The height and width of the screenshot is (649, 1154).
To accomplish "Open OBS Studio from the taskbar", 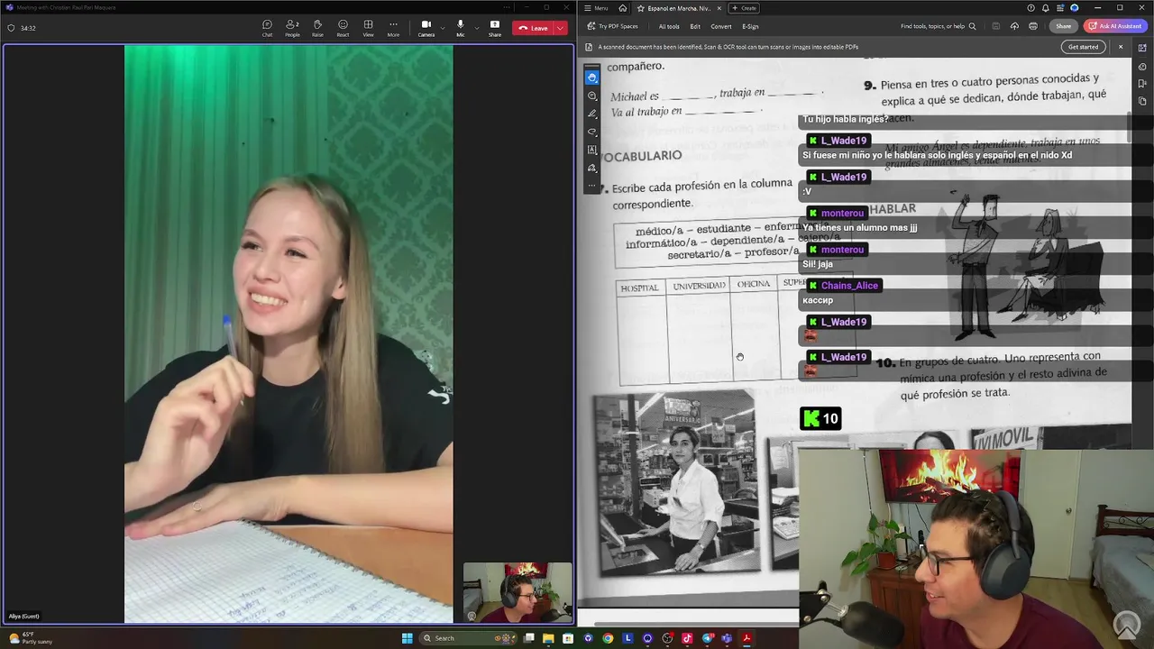I will click(x=667, y=638).
